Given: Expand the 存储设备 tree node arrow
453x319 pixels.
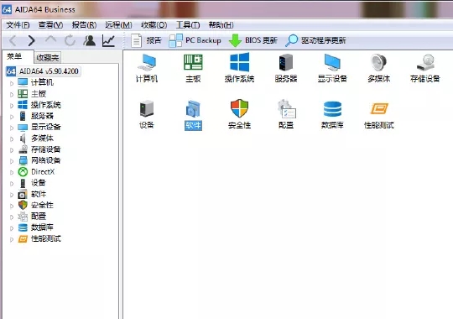Looking at the screenshot, I should 12,150.
